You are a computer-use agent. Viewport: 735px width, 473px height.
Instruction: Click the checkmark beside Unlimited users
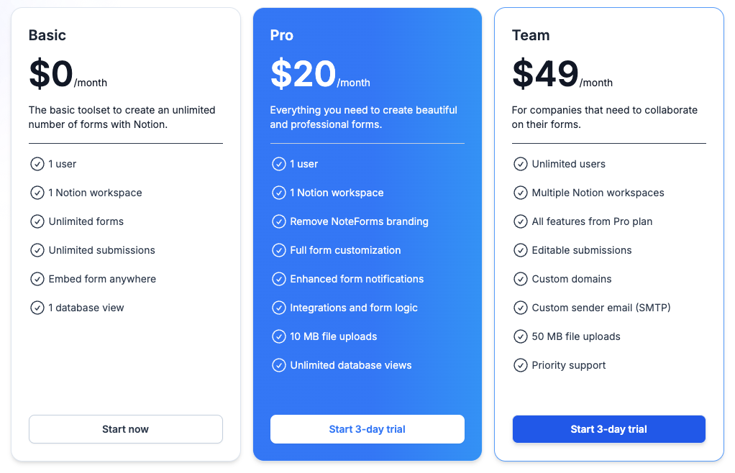tap(521, 164)
